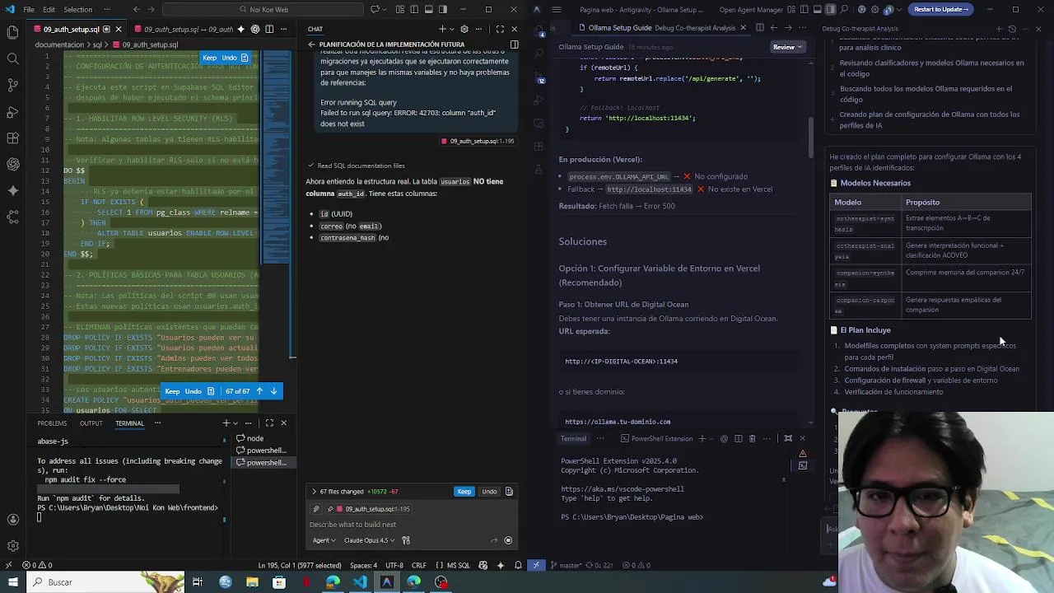Click MS SQL language mode in status bar

point(458,565)
